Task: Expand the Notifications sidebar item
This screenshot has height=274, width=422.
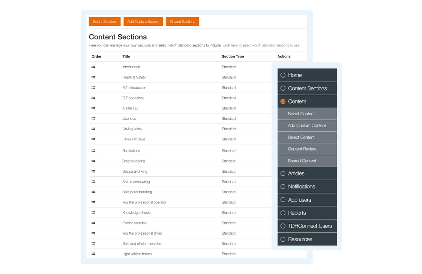Action: tap(301, 187)
